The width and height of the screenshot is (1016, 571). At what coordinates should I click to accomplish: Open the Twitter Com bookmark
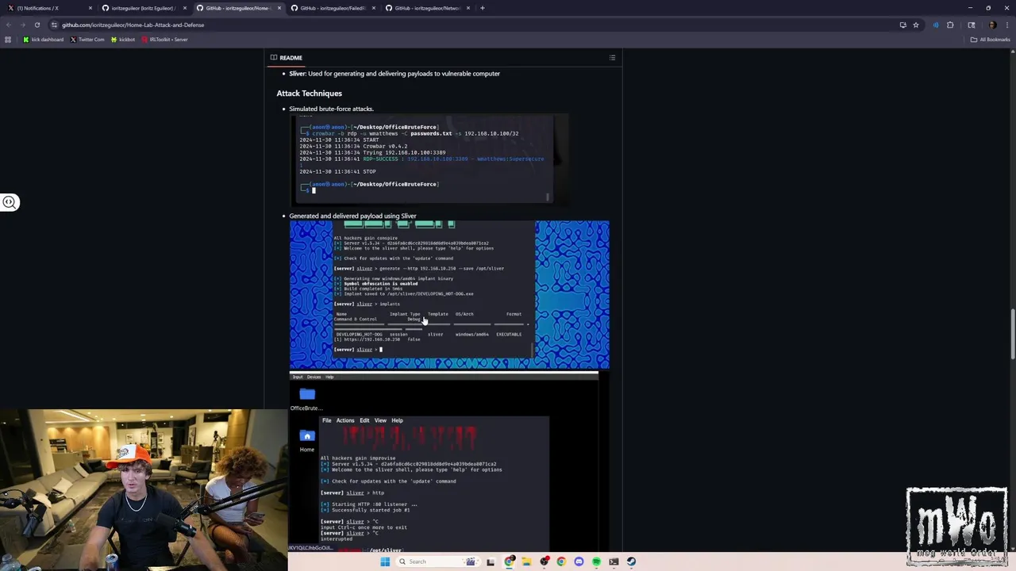point(87,39)
